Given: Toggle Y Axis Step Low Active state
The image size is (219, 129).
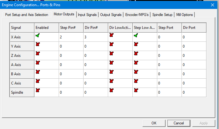Looking at the screenshot, I should [136, 45].
